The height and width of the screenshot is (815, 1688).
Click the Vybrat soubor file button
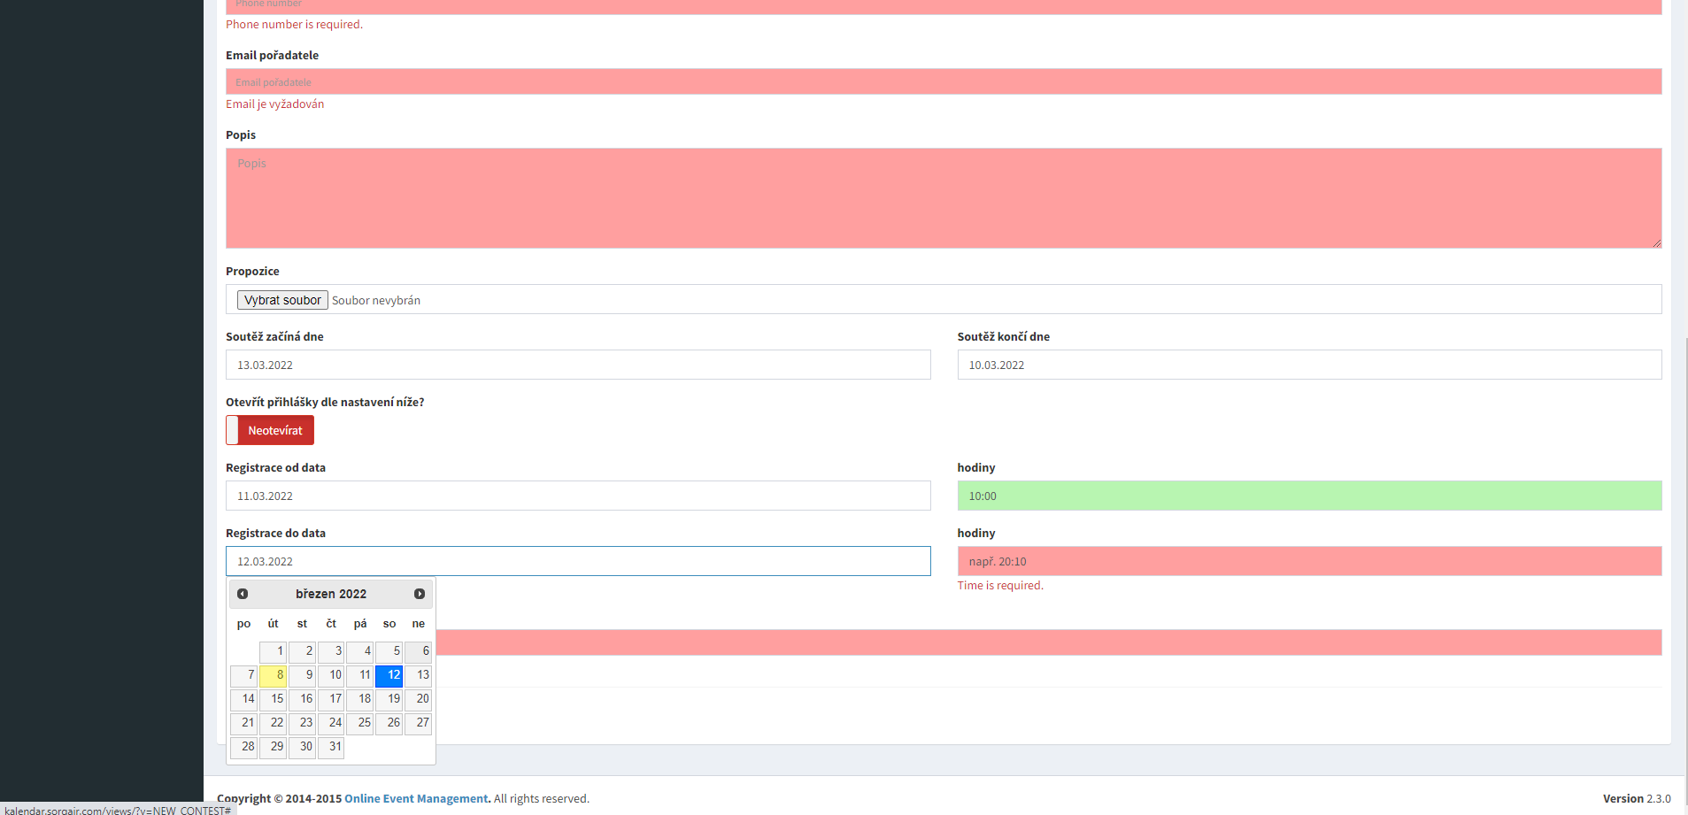coord(282,300)
